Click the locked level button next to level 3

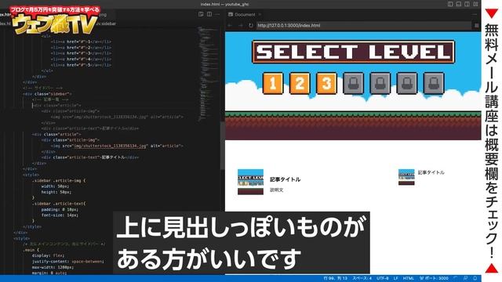353,84
